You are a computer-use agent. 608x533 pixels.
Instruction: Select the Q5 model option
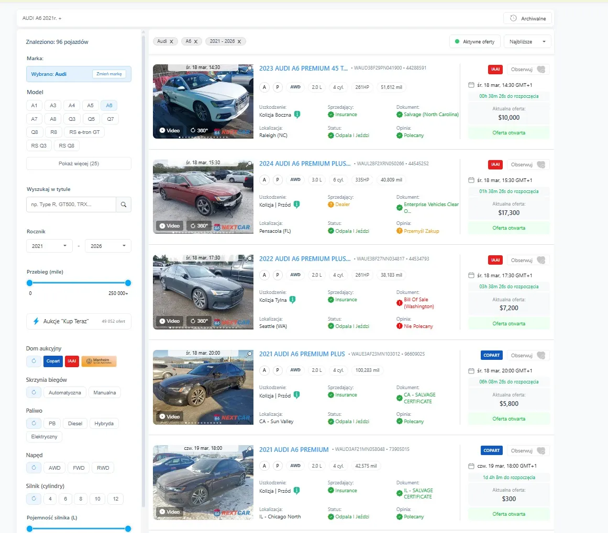tap(91, 119)
